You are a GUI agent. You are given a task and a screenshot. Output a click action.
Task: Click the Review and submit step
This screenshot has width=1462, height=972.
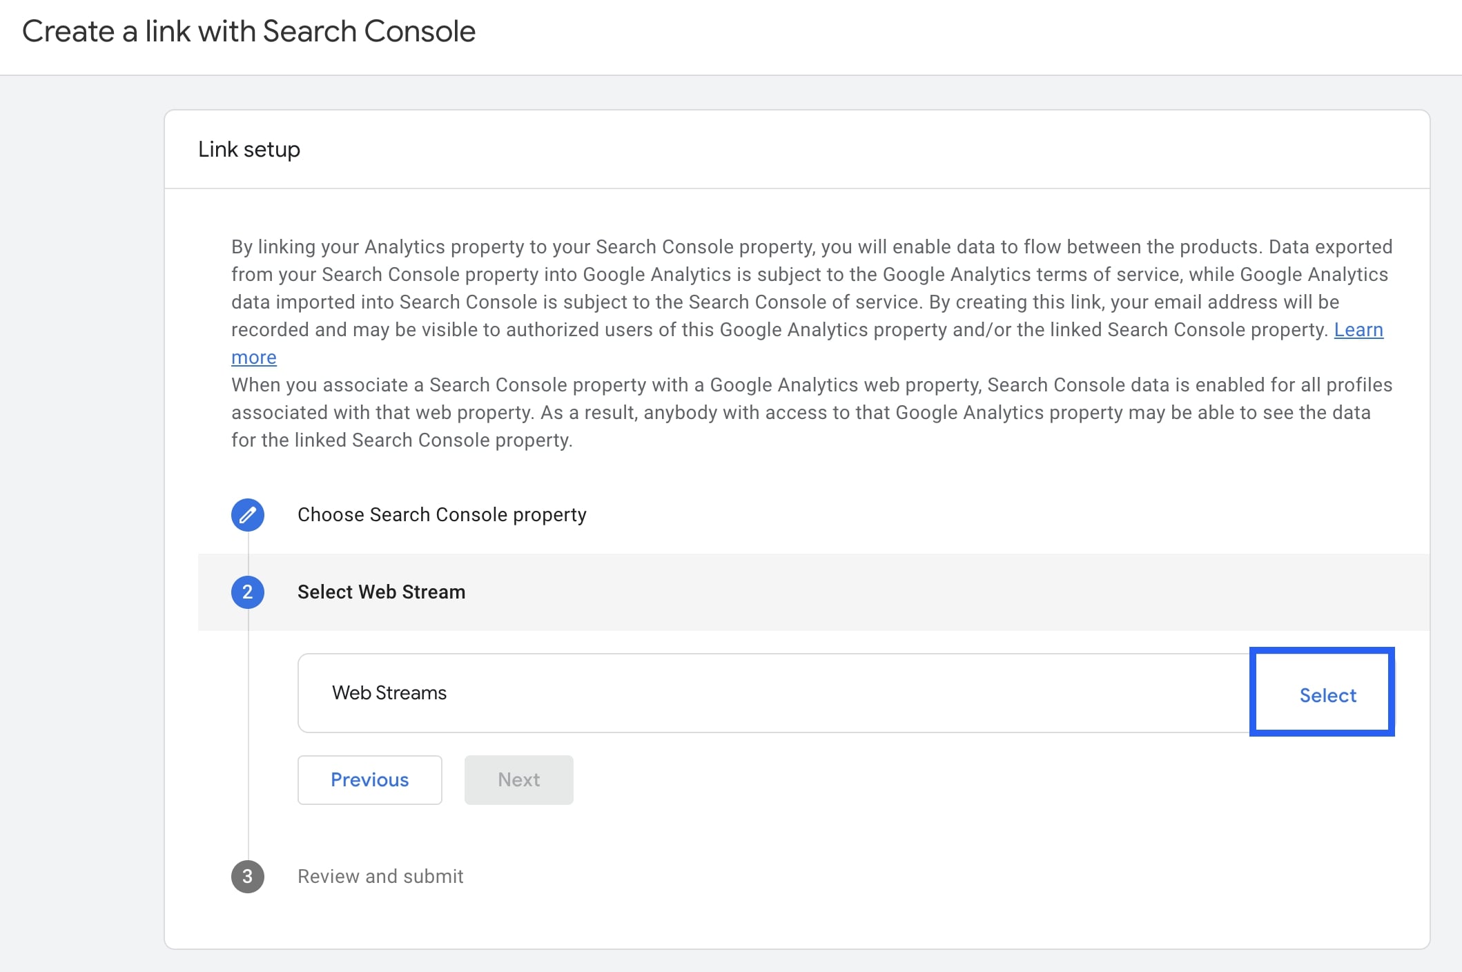(x=380, y=877)
